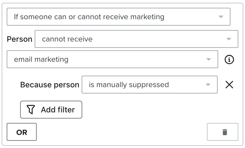Click the Add filter button
Viewport: 245px width, 148px height.
click(x=51, y=110)
